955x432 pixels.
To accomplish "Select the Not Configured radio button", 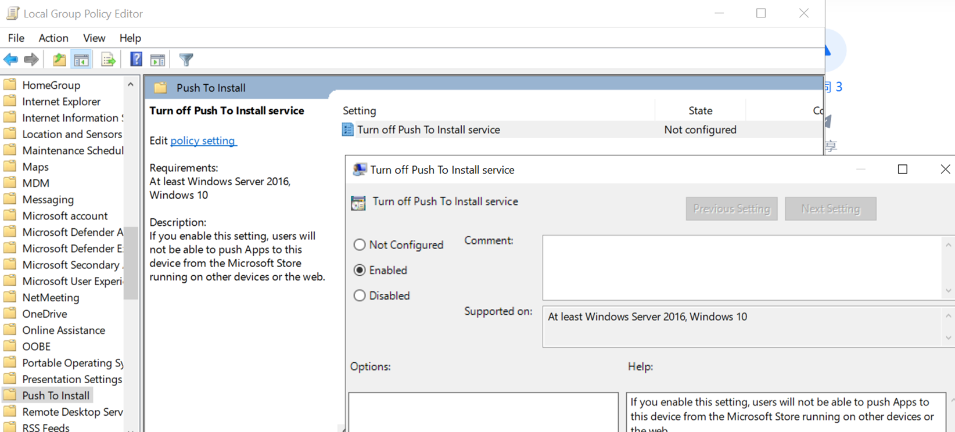I will coord(360,244).
